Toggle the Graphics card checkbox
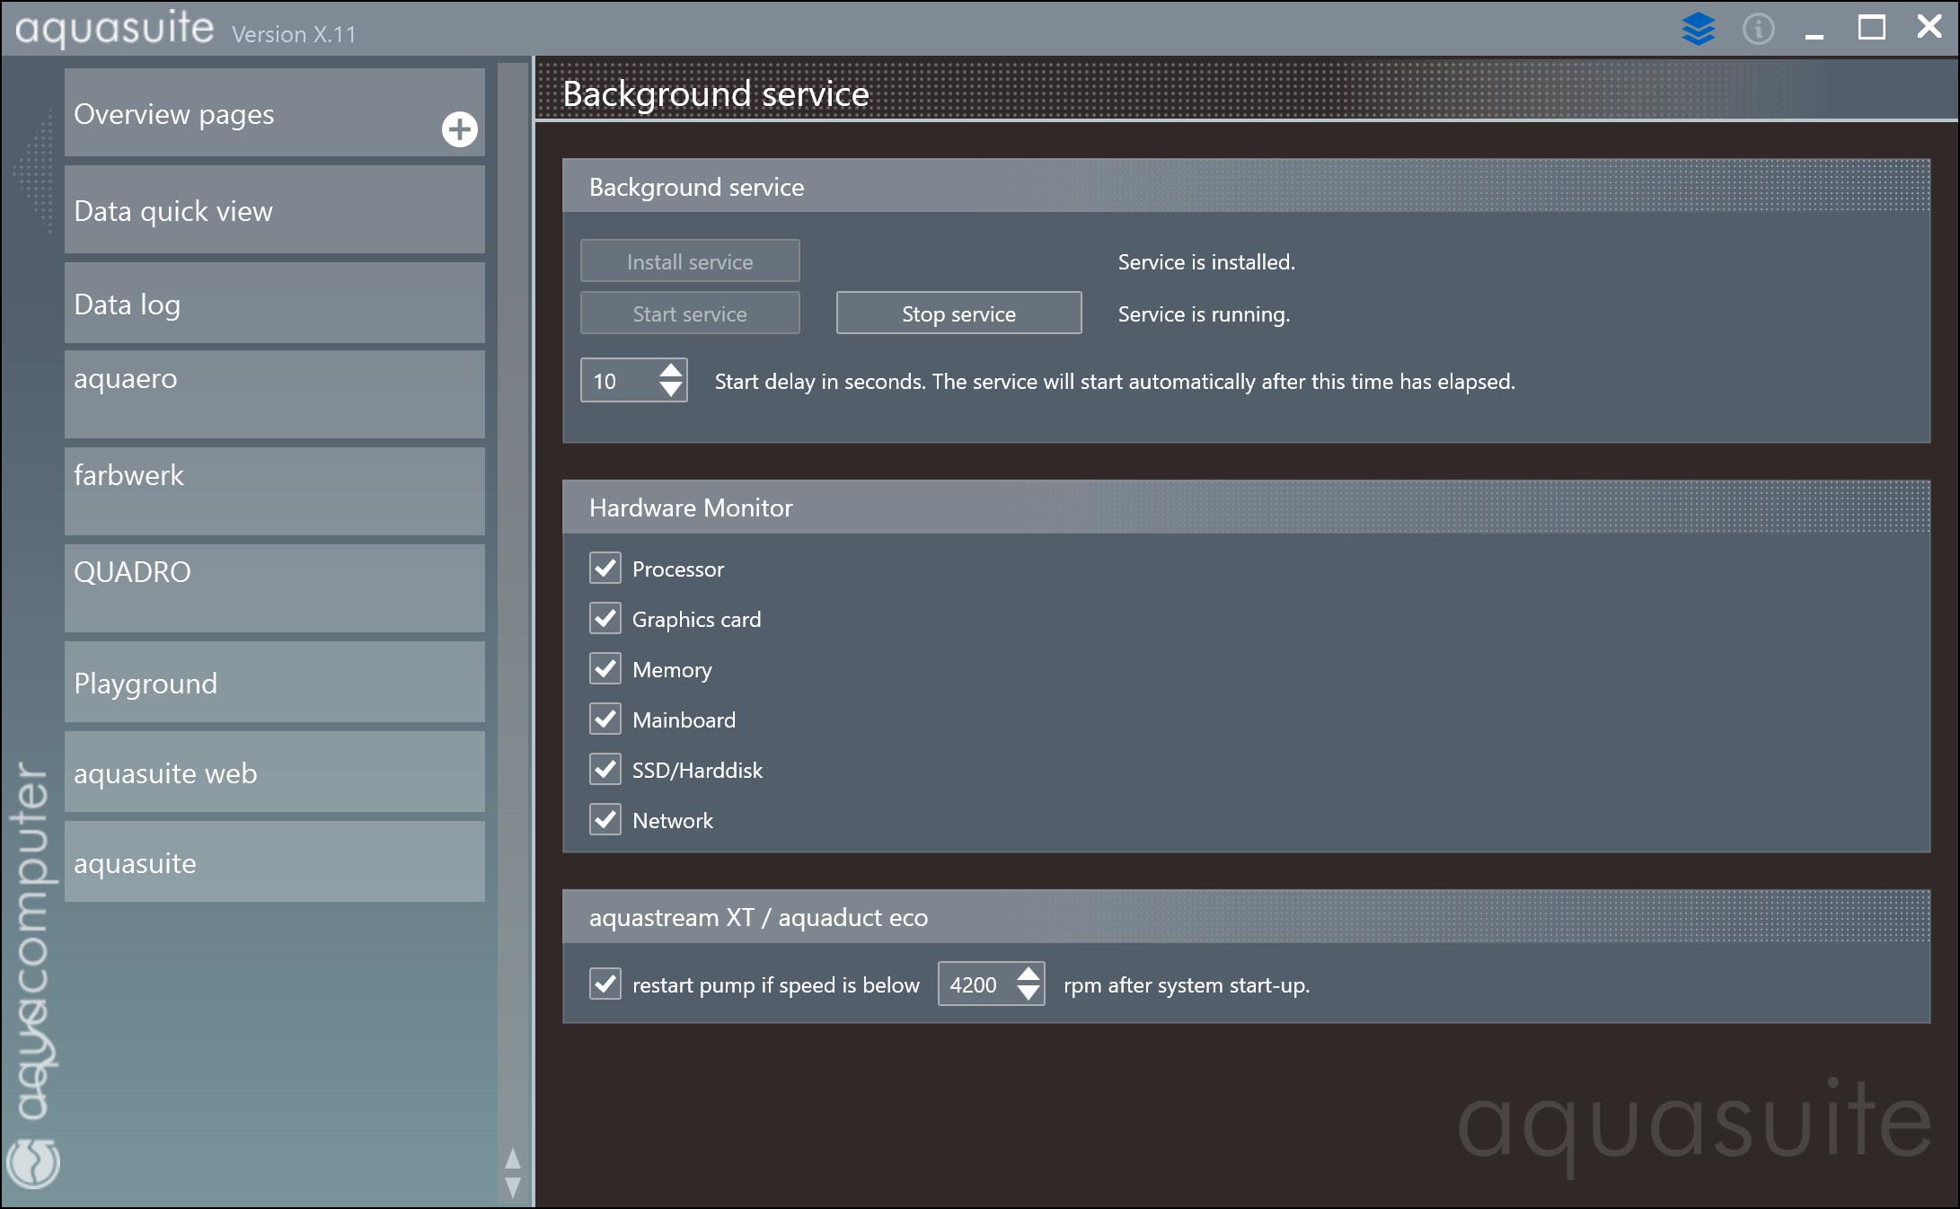The height and width of the screenshot is (1209, 1960). (x=605, y=618)
